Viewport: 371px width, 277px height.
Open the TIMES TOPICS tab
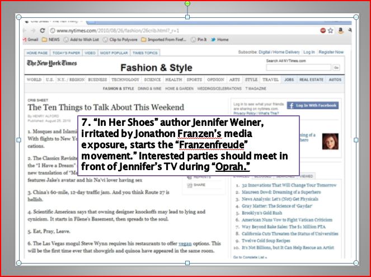pyautogui.click(x=145, y=53)
